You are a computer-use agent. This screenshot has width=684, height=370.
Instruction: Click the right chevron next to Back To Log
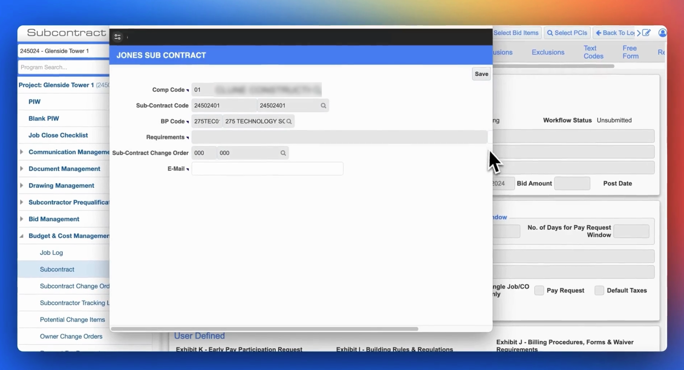point(639,33)
